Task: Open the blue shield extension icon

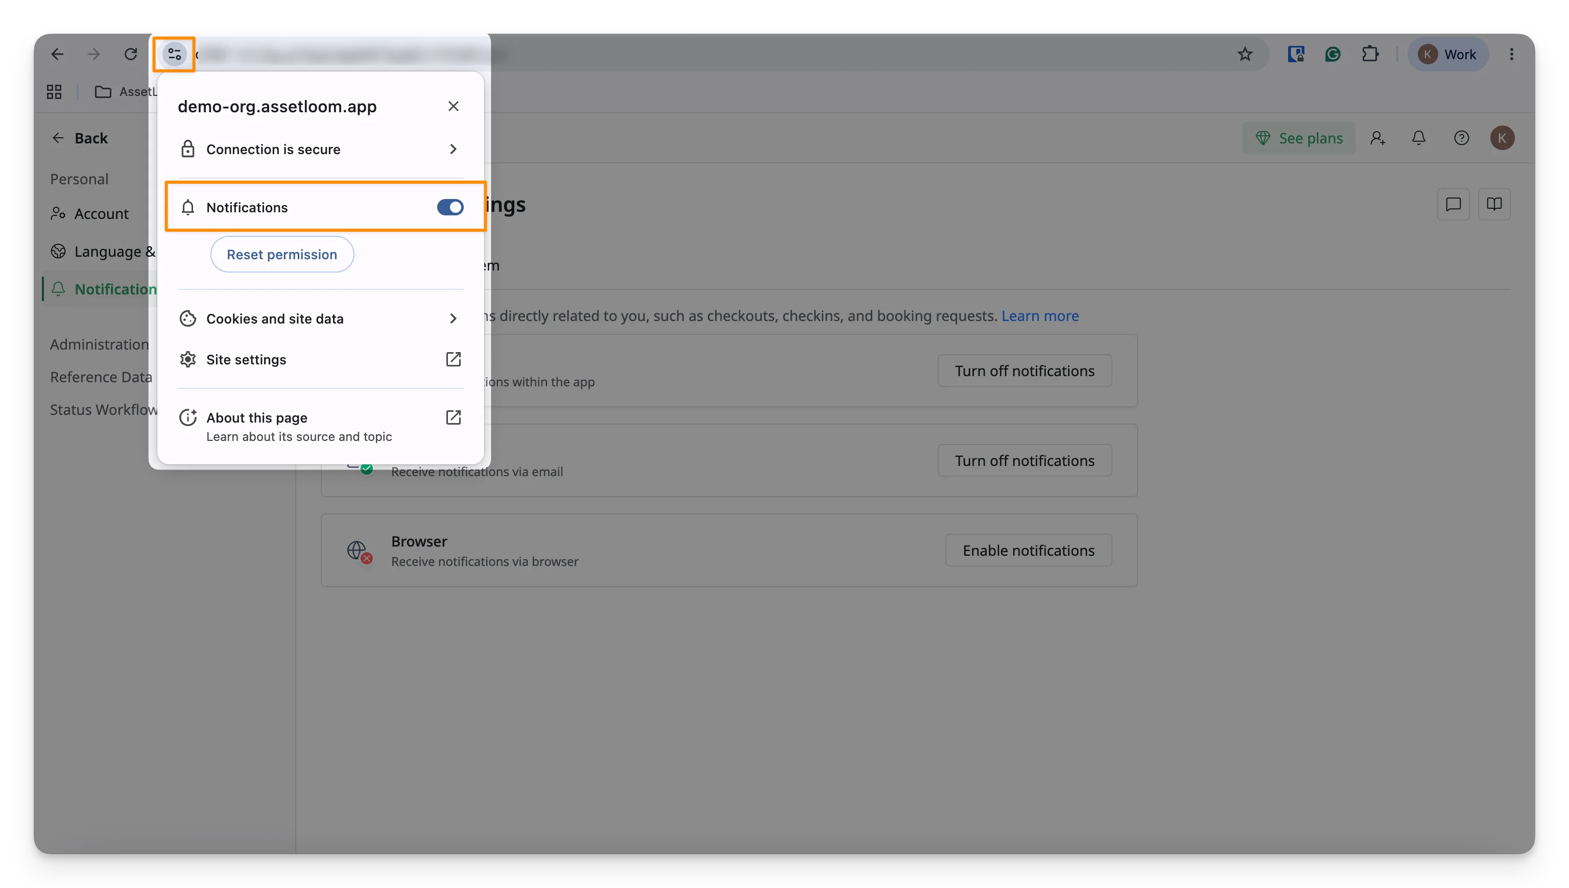Action: click(x=1296, y=54)
